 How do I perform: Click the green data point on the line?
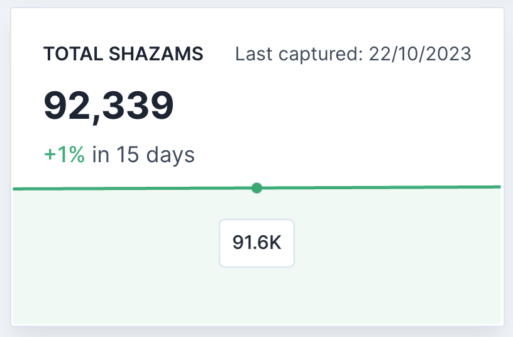click(x=257, y=188)
